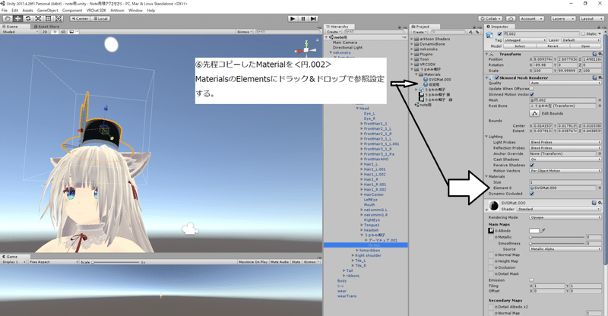
Task: Click the Play button
Action: point(293,19)
